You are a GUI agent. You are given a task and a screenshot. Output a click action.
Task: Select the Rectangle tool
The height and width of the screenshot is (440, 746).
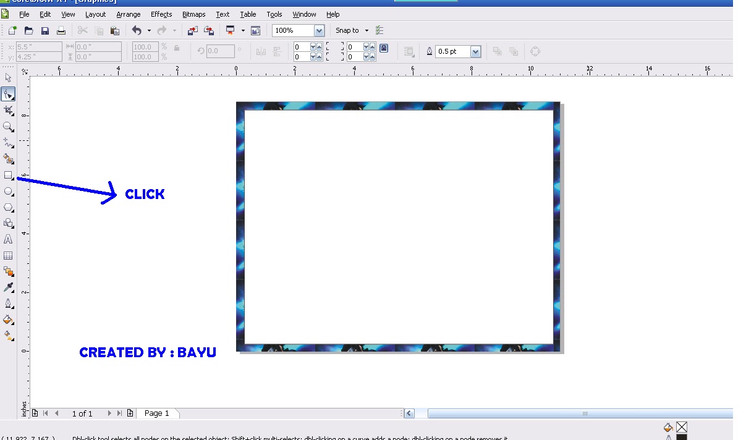point(8,176)
